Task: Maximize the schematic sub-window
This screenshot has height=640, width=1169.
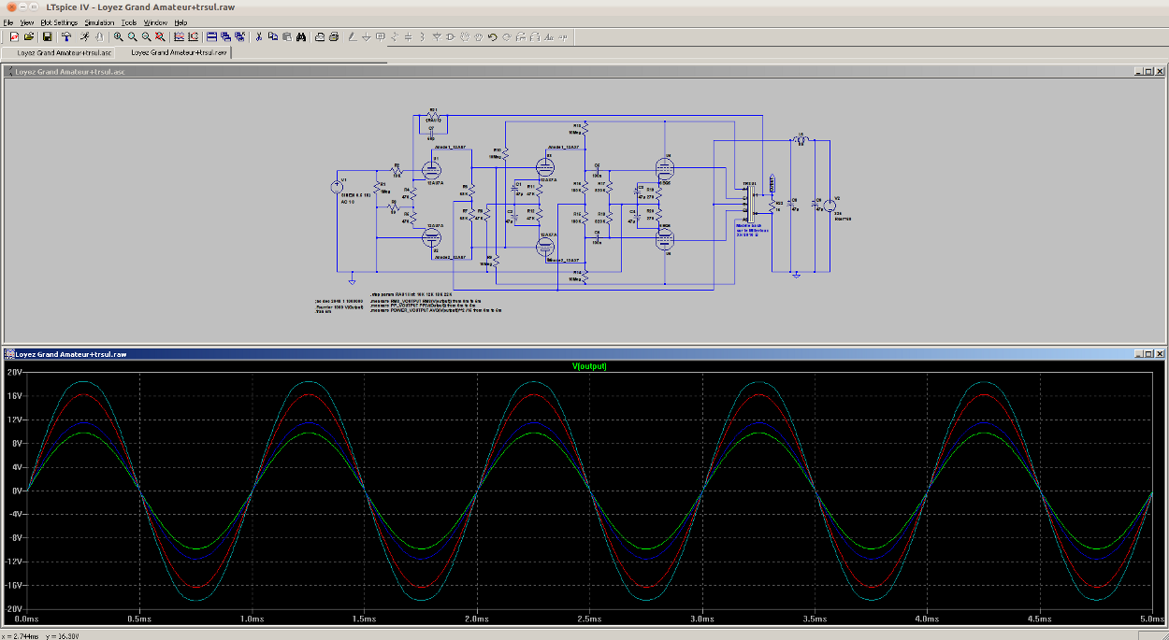Action: coord(1148,71)
